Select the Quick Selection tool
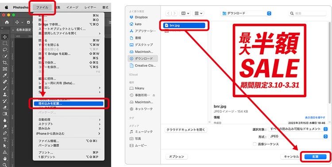The height and width of the screenshot is (167, 332). (x=5, y=56)
